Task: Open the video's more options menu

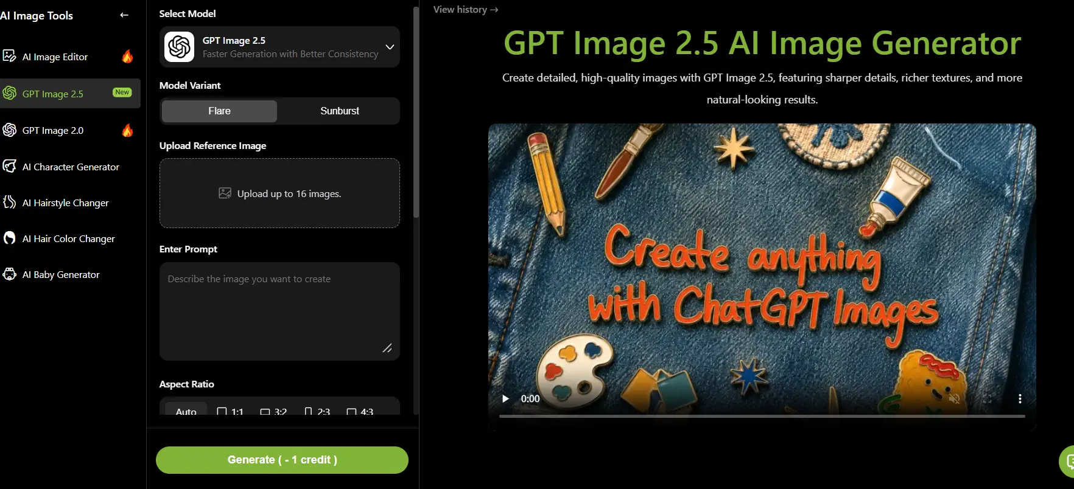Action: (1020, 399)
